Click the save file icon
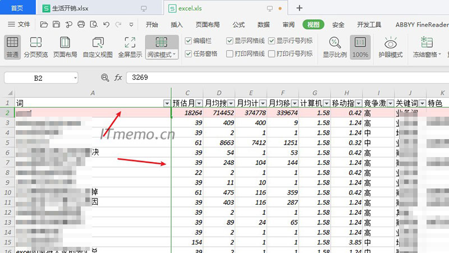This screenshot has height=253, width=449. click(57, 24)
